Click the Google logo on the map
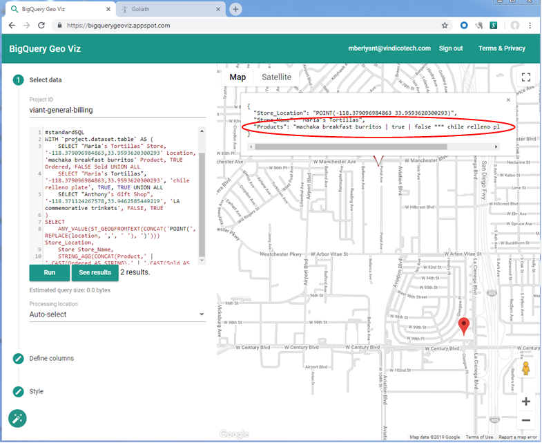Viewport: 542px width, 443px height. [x=234, y=434]
